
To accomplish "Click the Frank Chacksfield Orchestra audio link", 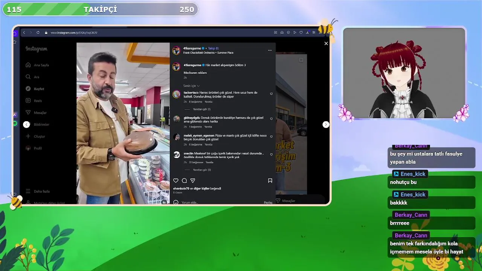I will click(x=208, y=53).
